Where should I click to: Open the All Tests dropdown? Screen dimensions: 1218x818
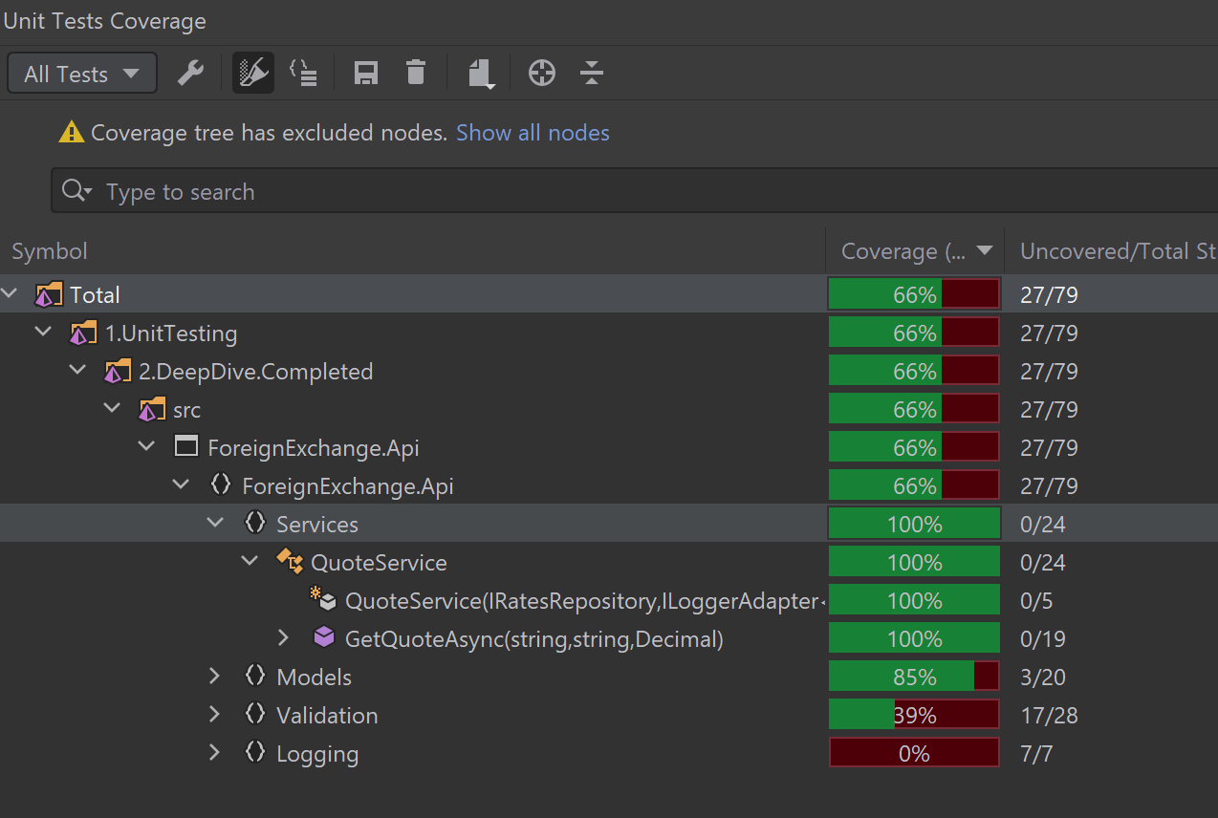coord(81,74)
